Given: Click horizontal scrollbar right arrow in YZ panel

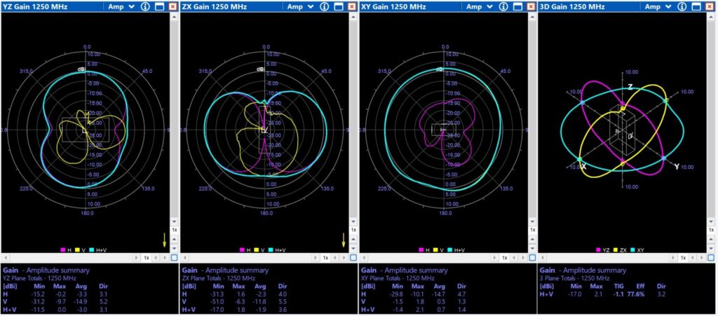Looking at the screenshot, I should [136, 257].
